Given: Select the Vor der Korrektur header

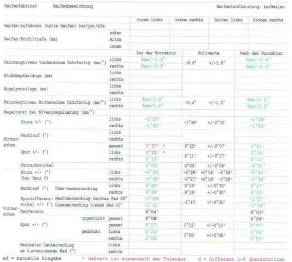Looking at the screenshot, I should click(x=156, y=53).
